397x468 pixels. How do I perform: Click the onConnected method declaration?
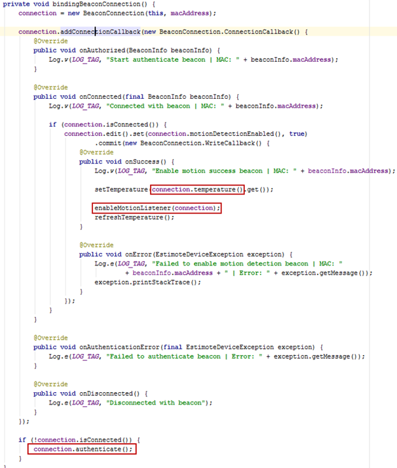point(136,97)
